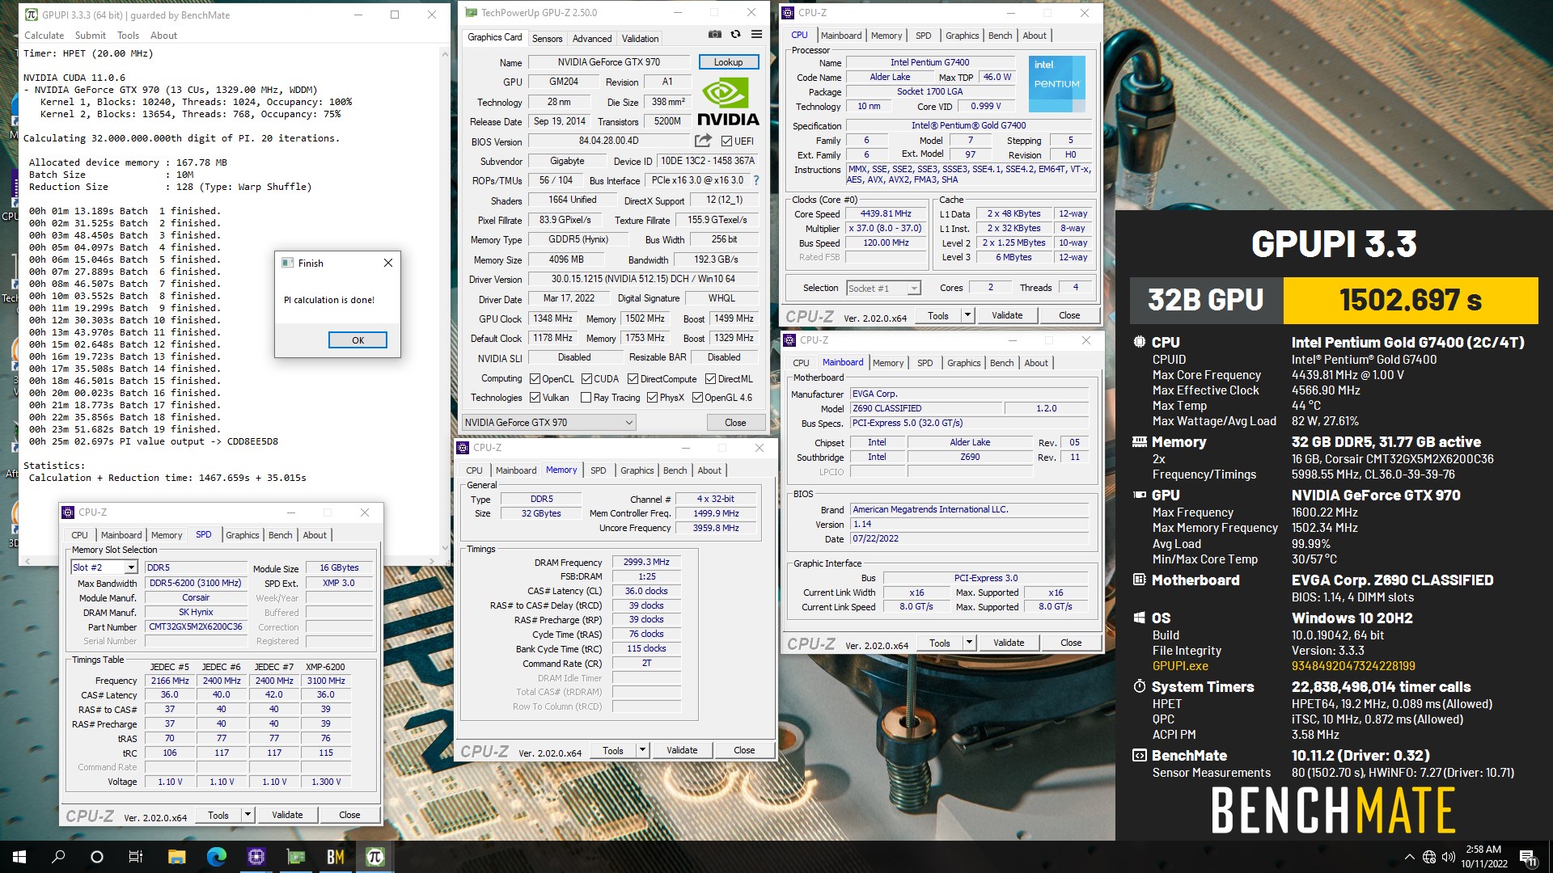Toggle the CUDA checkbox
Viewport: 1553px width, 873px height.
coord(586,379)
